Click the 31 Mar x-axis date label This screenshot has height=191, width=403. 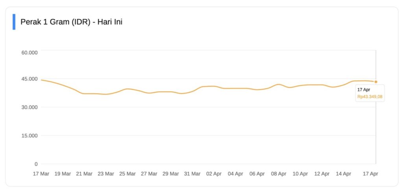pyautogui.click(x=192, y=173)
